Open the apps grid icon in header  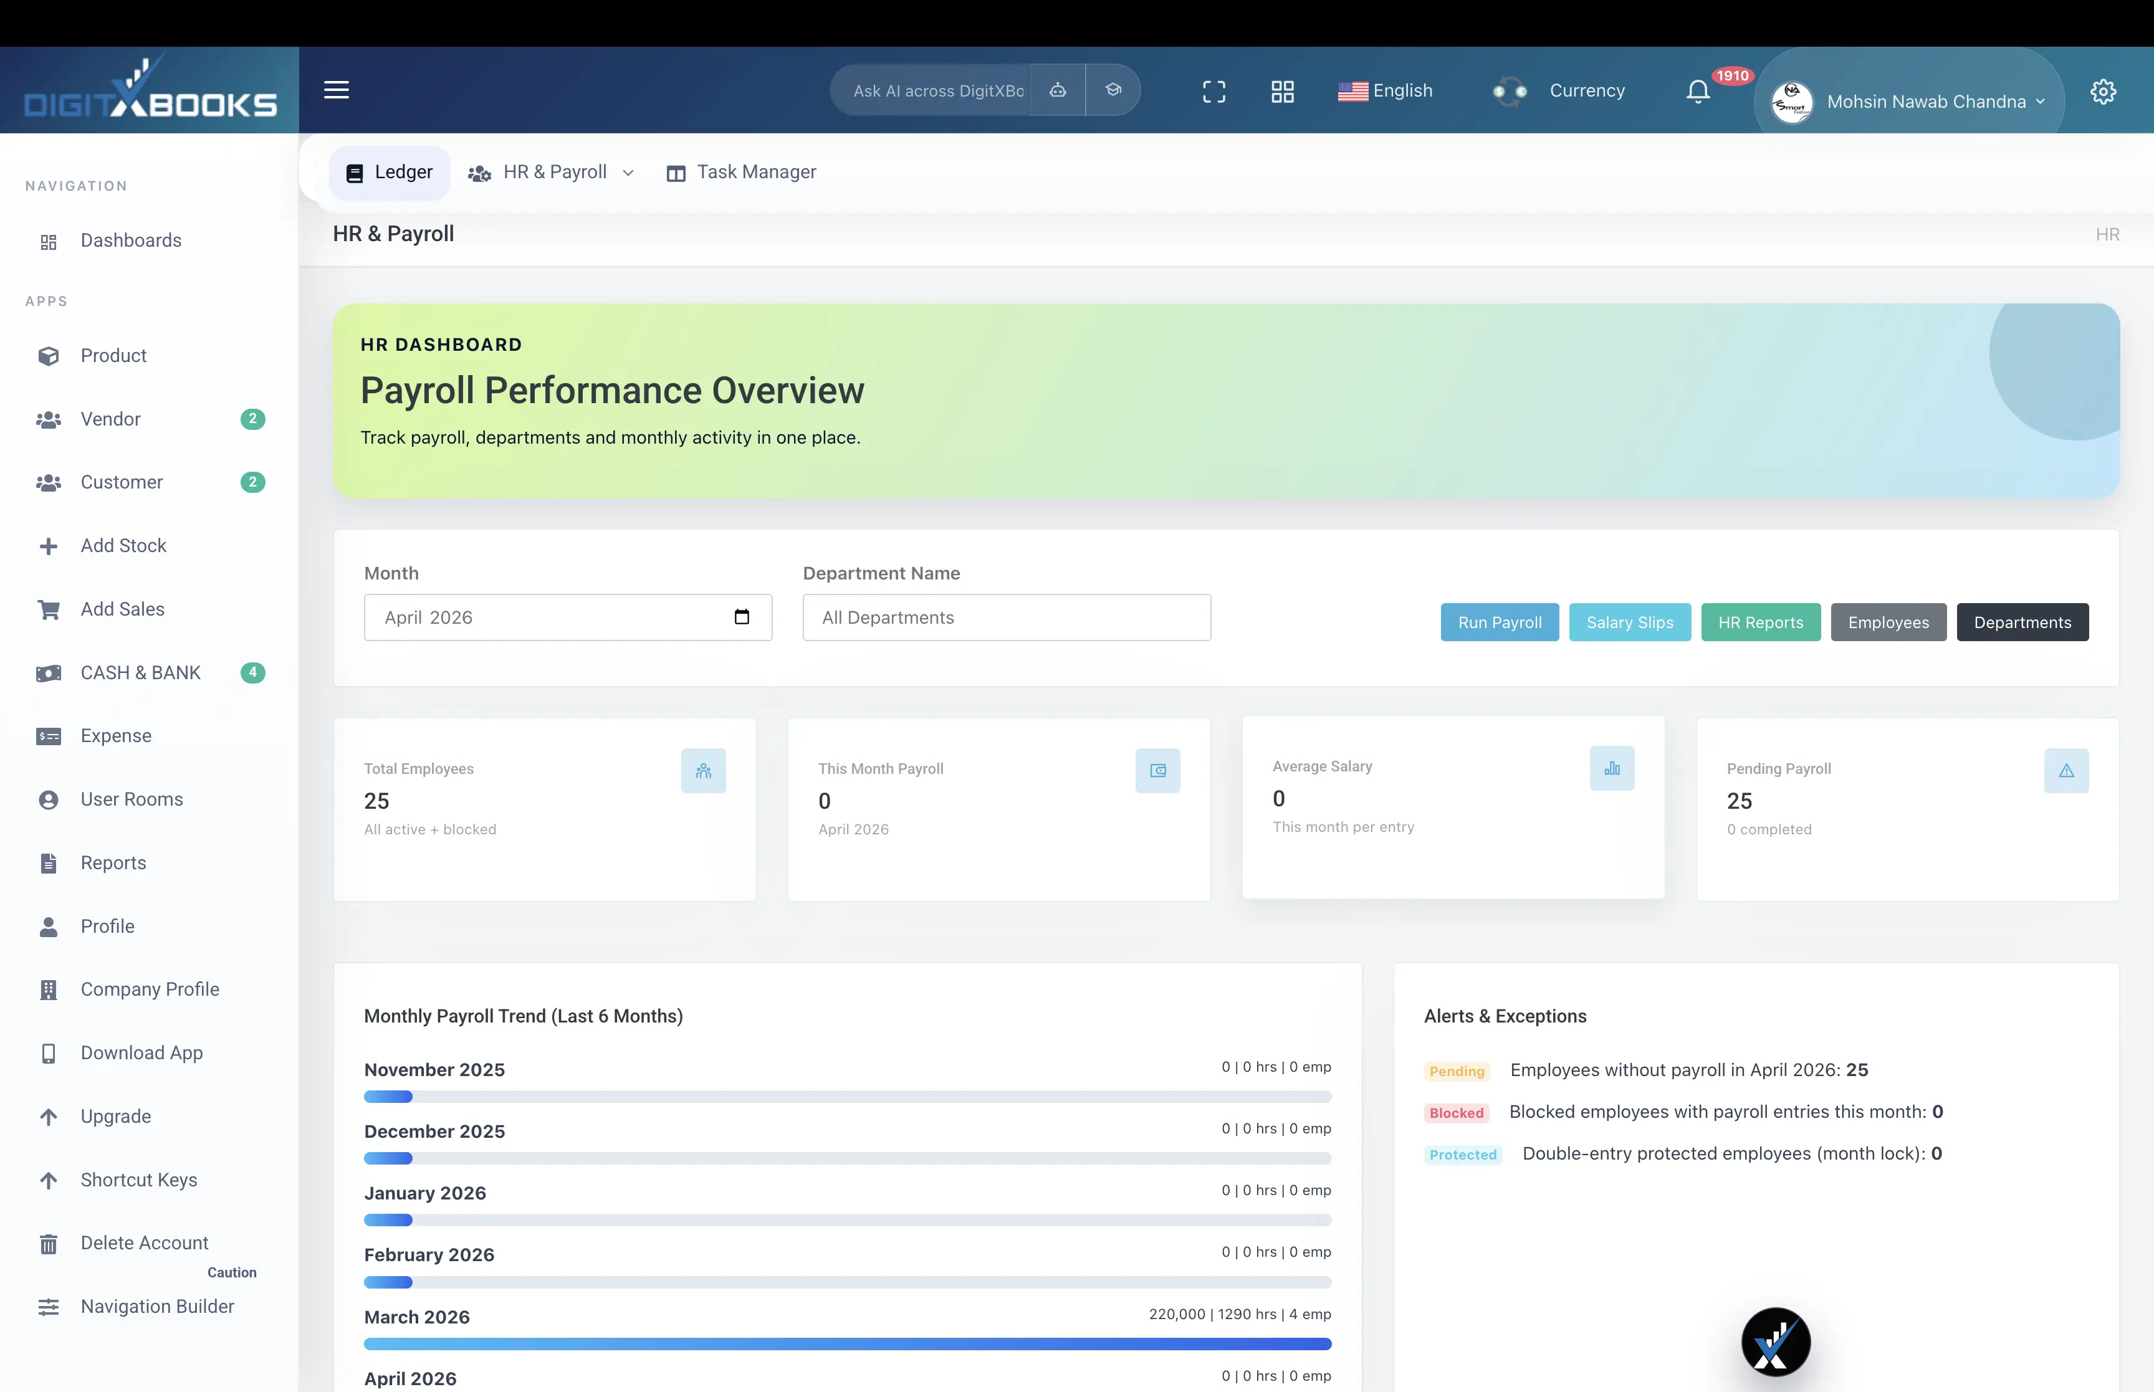[x=1283, y=92]
